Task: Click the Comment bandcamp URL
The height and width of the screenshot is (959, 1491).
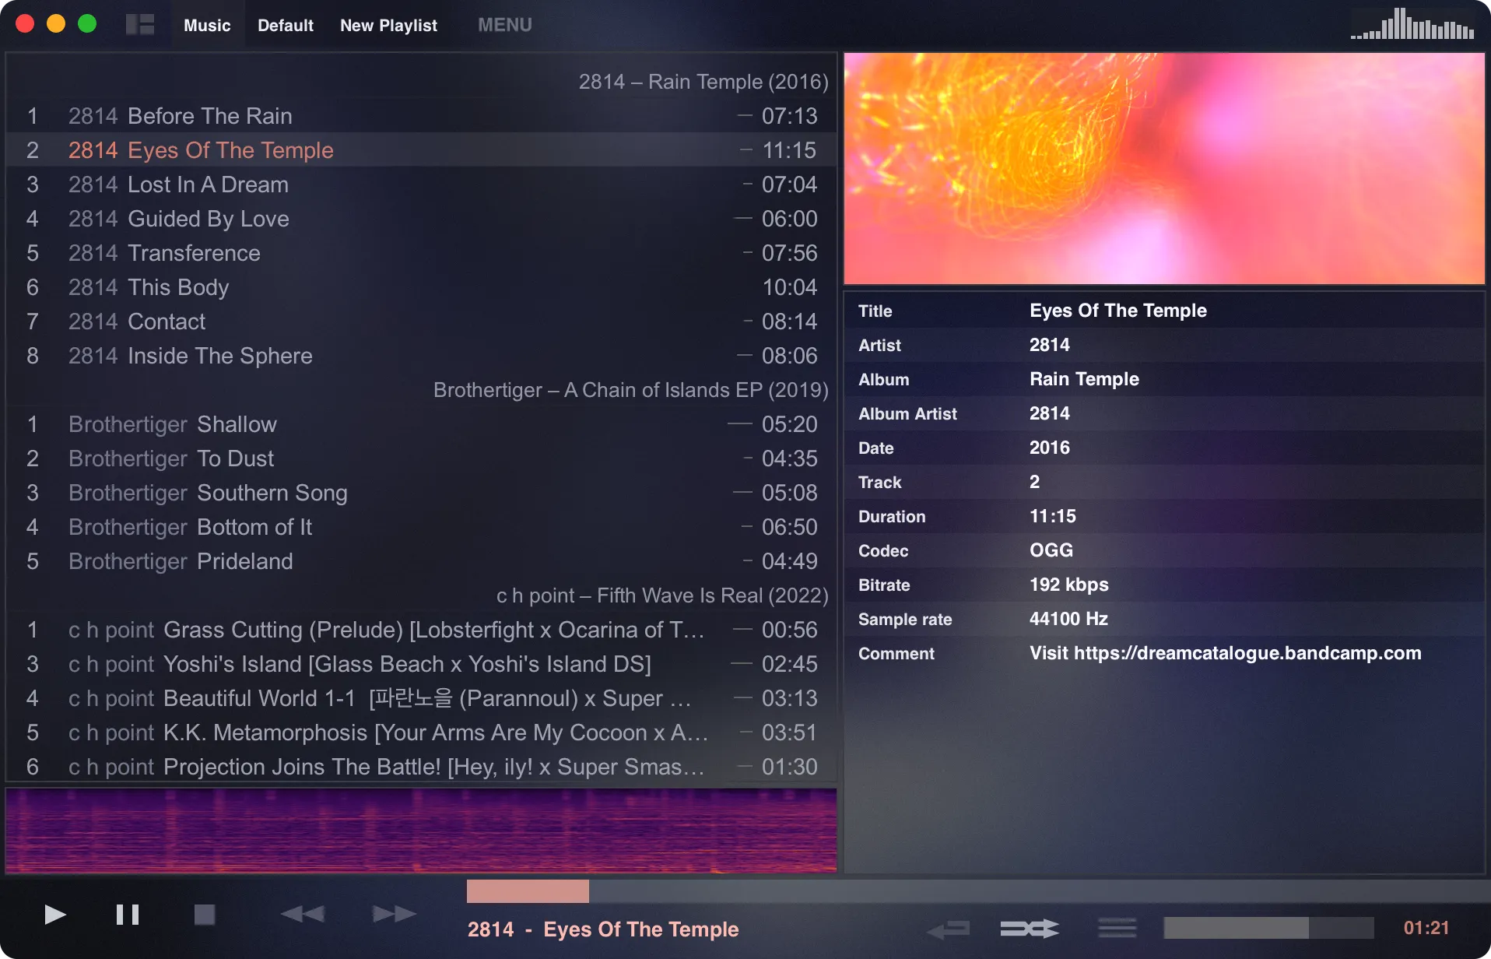Action: coord(1226,653)
